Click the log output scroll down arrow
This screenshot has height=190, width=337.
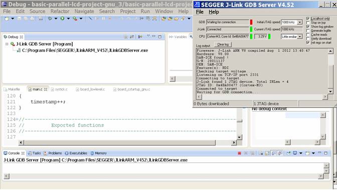[x=330, y=91]
